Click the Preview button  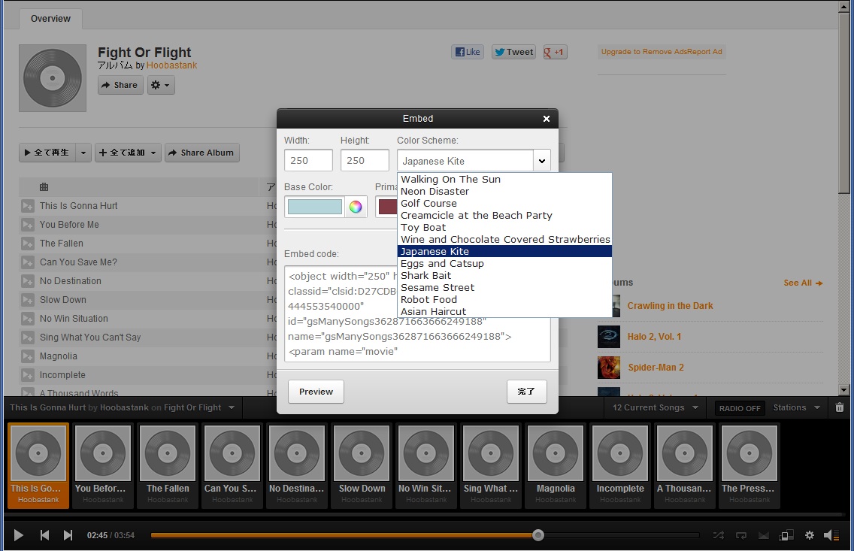click(316, 392)
